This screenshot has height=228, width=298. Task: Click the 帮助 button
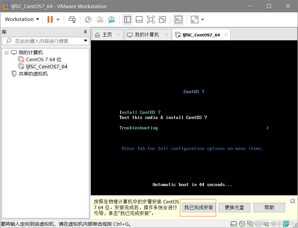tap(269, 207)
